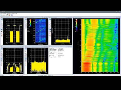Toggle highlighted lock icon in pulsed waveform plot
This screenshot has width=121, height=90.
[2, 29]
